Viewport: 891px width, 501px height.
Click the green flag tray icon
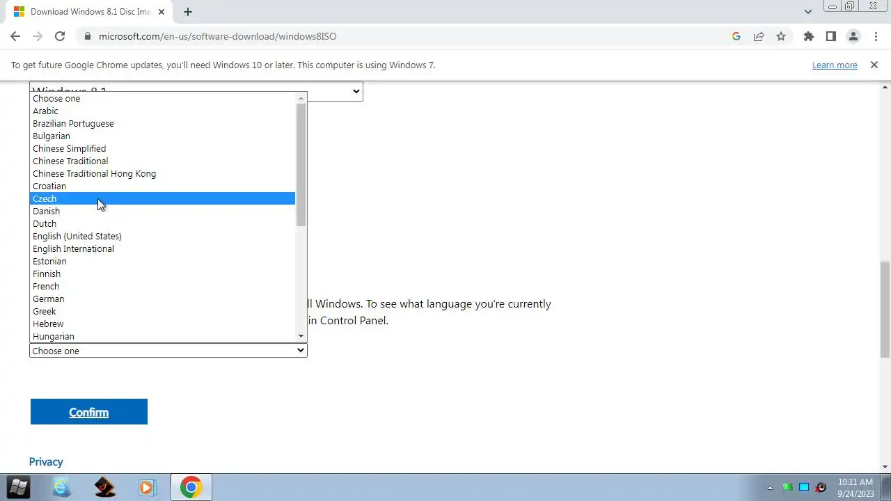click(x=787, y=487)
